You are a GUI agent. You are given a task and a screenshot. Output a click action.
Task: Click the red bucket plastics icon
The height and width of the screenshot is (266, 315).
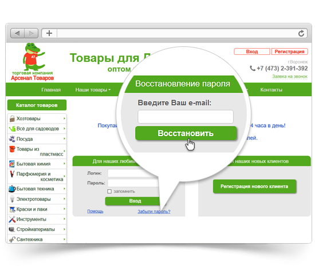point(12,149)
